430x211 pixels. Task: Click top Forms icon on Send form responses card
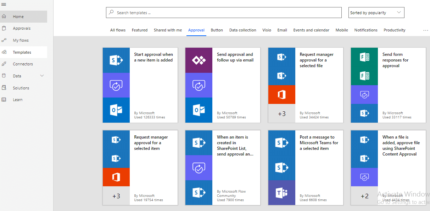[364, 57]
